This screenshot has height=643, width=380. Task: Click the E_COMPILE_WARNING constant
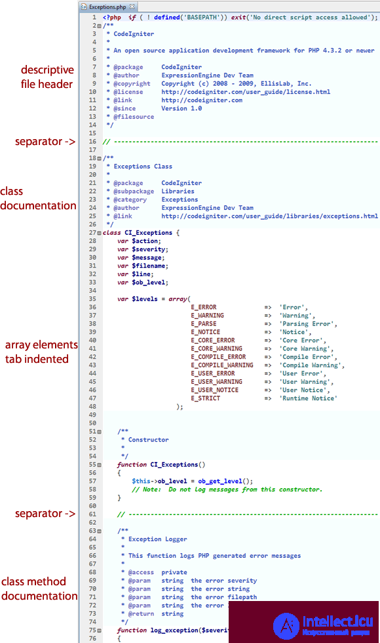pyautogui.click(x=222, y=365)
